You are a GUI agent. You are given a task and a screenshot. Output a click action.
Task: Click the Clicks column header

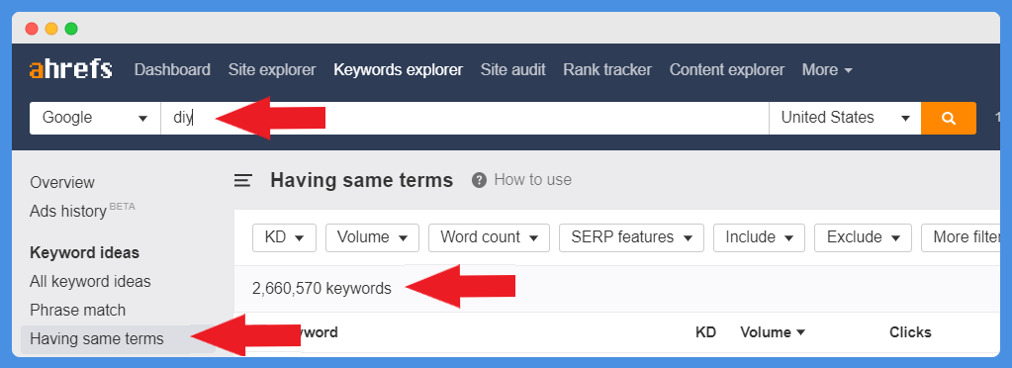coord(910,332)
